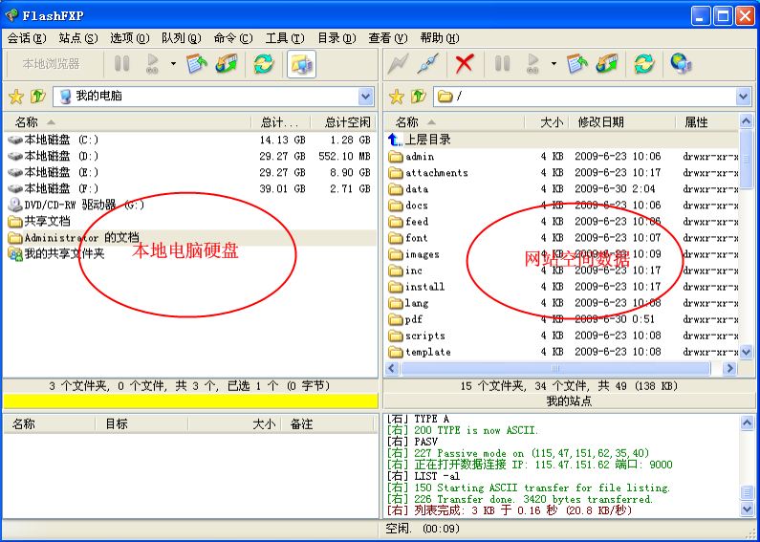Click the 本地浏览器 button
Viewport: 760px width, 542px height.
click(x=52, y=64)
